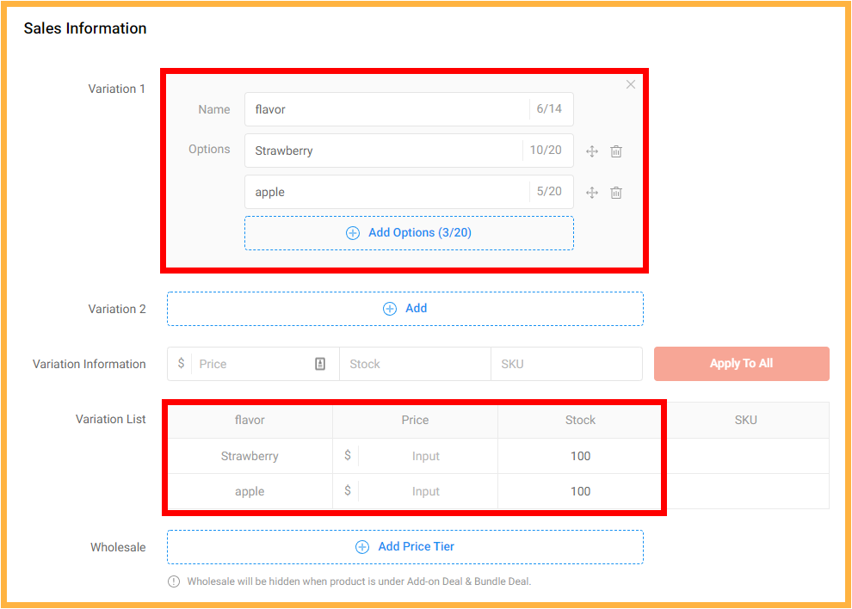Focus the Variation Information SKU field
The width and height of the screenshot is (852, 609).
tap(567, 364)
